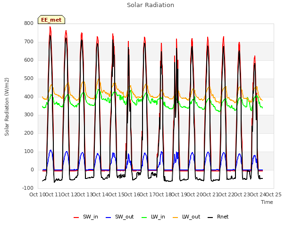Screen dimensions: 302x226
Task: Click the 700 y-axis tick label
Action: [x=29, y=41]
